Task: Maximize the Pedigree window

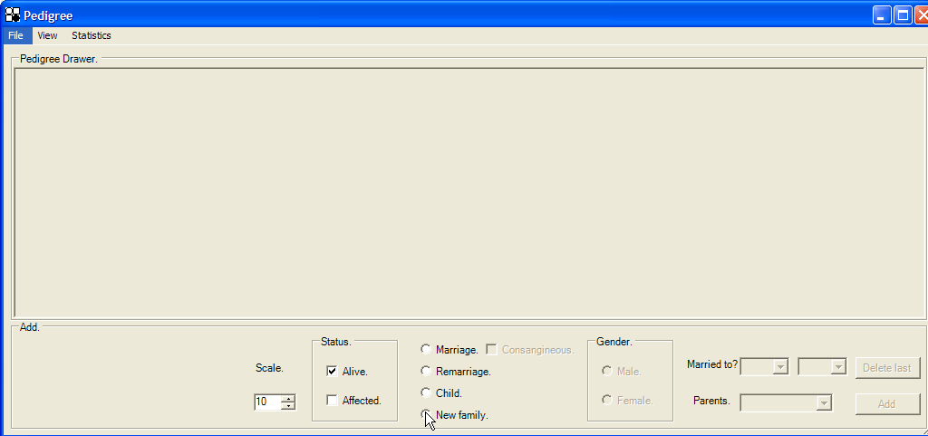Action: tap(904, 15)
